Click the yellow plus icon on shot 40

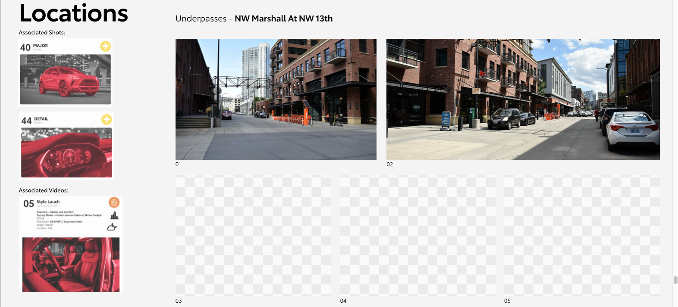click(106, 46)
